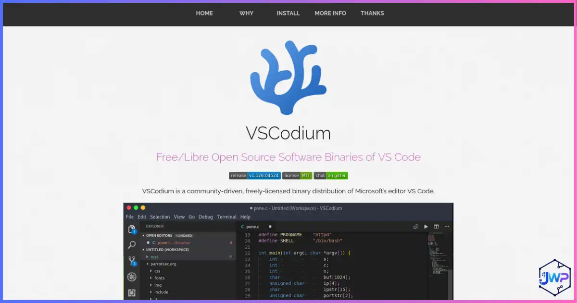The width and height of the screenshot is (577, 303).
Task: Click the VSCodium is a community-driven description
Action: click(288, 191)
